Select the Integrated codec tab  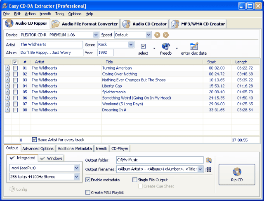(x=22, y=158)
